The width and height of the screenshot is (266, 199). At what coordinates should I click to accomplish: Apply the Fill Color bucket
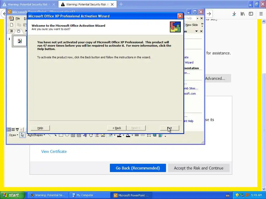pos(110,135)
